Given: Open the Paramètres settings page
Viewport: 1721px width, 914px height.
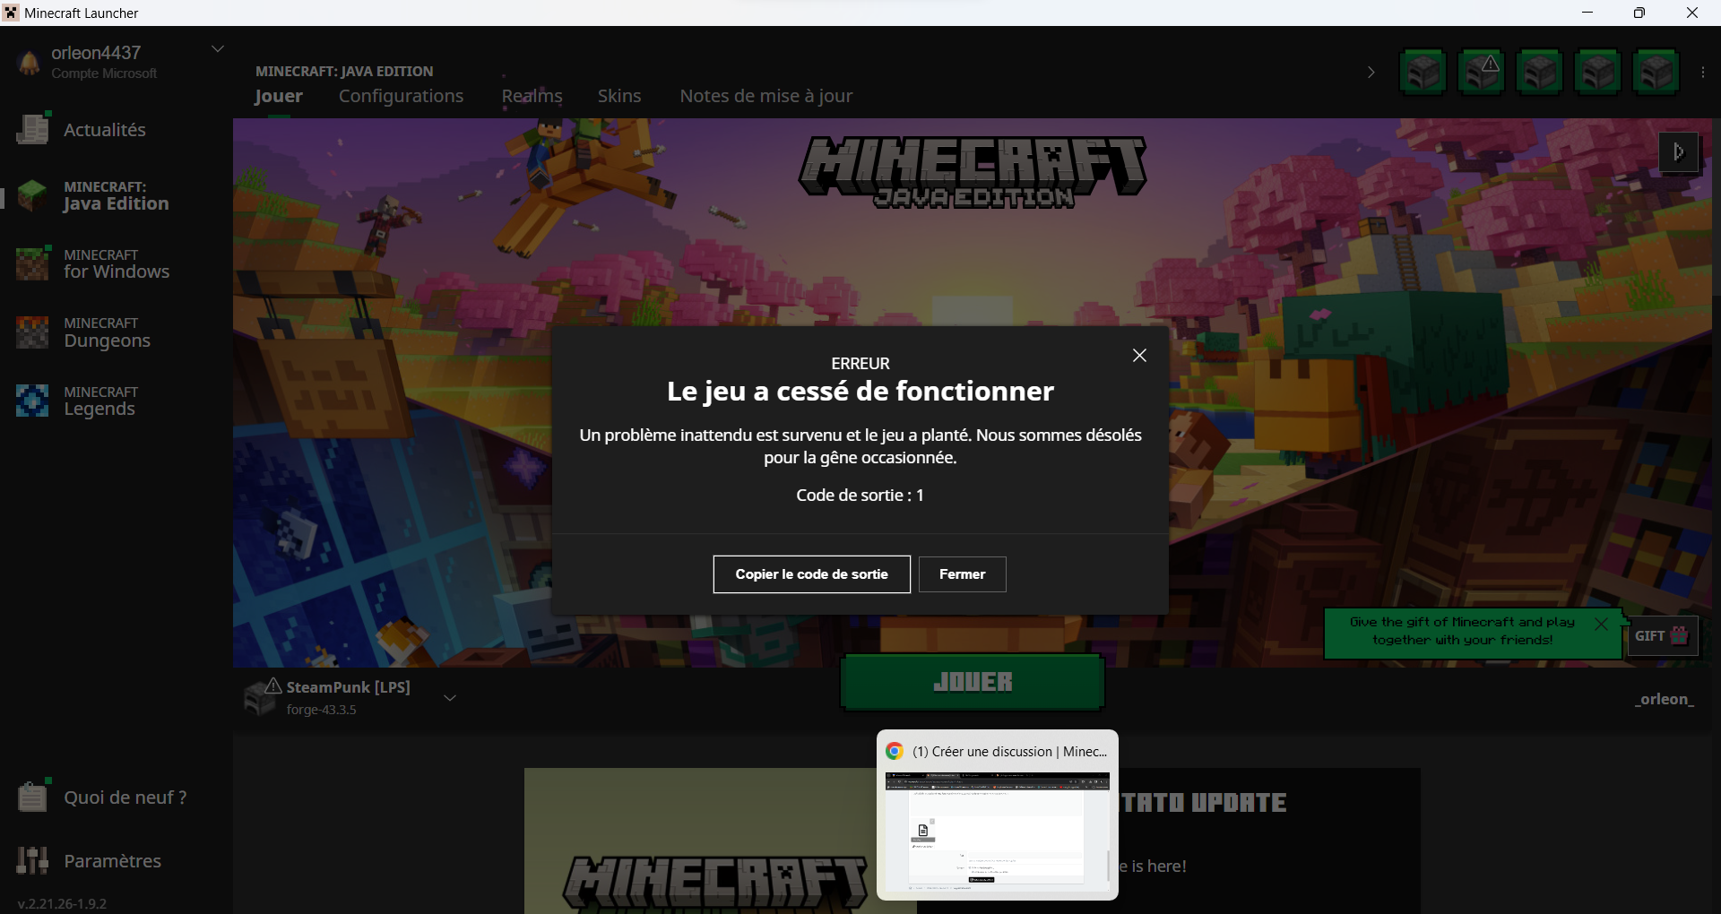Looking at the screenshot, I should click(x=89, y=860).
